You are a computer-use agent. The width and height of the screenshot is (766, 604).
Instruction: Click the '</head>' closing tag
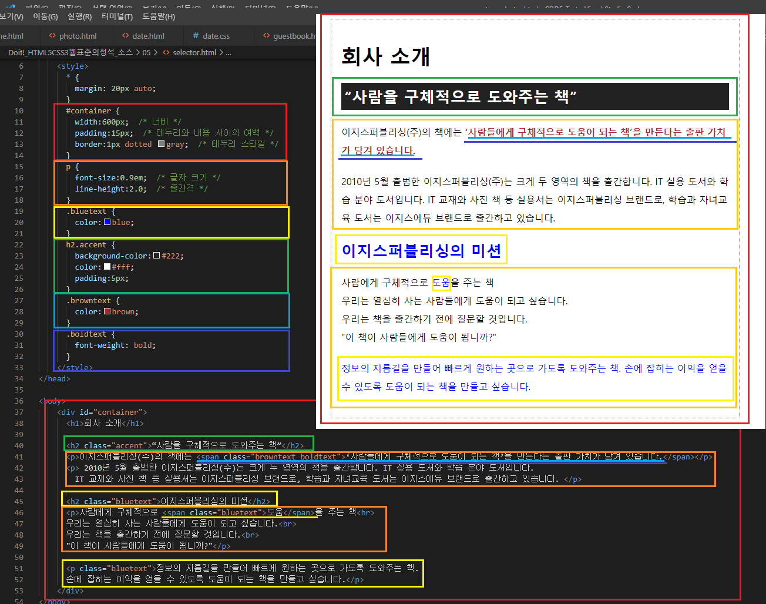tap(54, 378)
